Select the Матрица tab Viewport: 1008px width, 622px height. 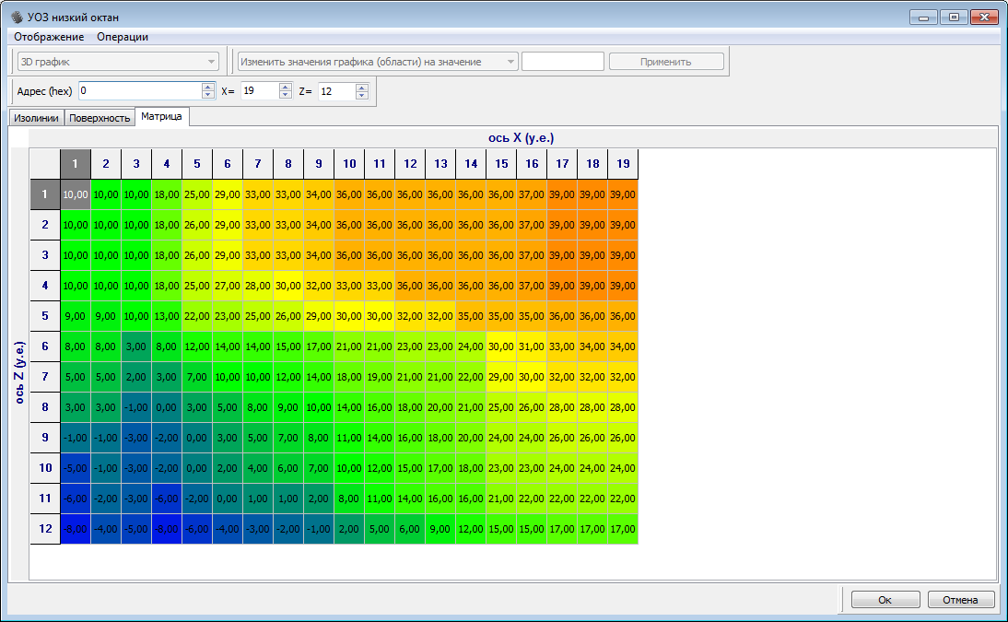pos(161,116)
